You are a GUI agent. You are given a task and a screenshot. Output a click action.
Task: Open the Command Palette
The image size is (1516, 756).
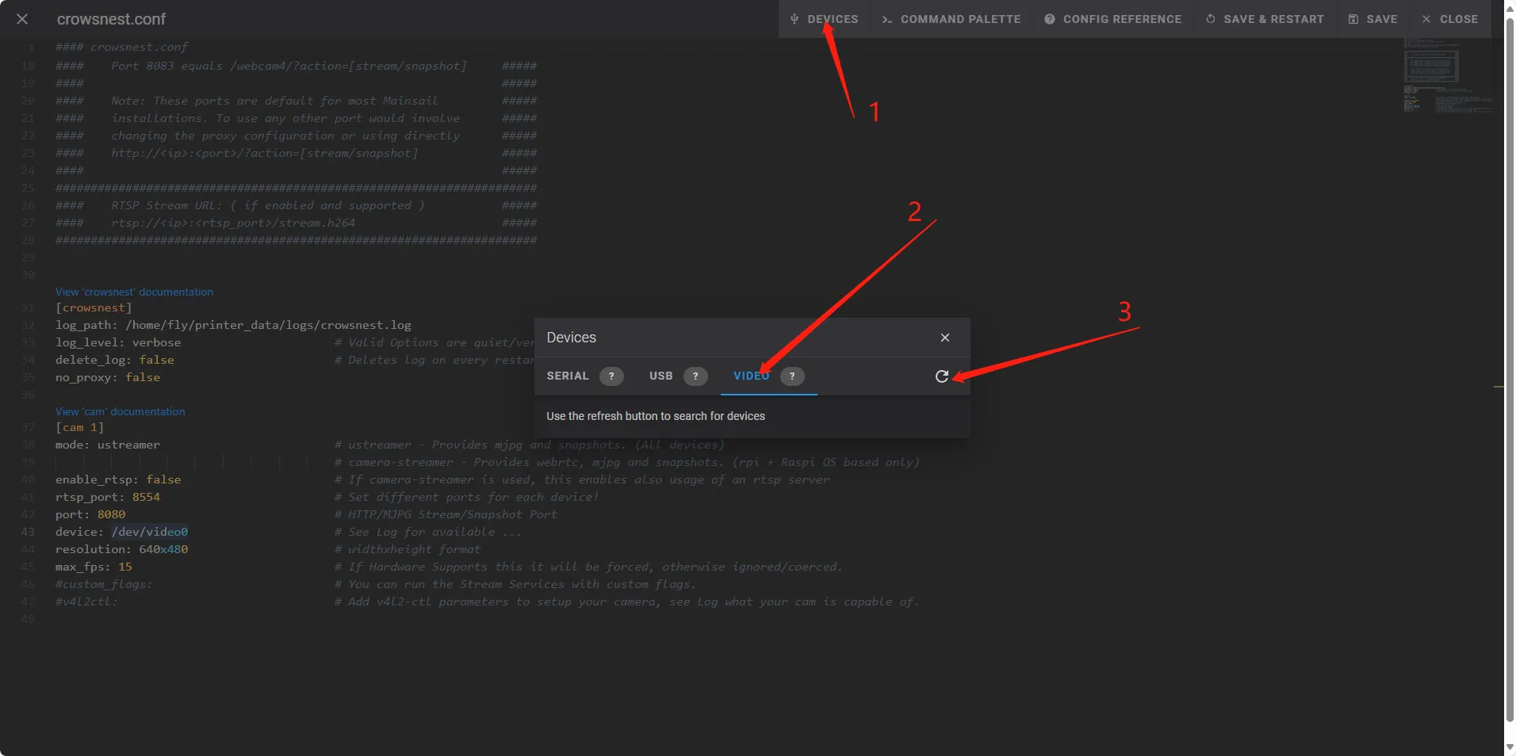pos(951,19)
